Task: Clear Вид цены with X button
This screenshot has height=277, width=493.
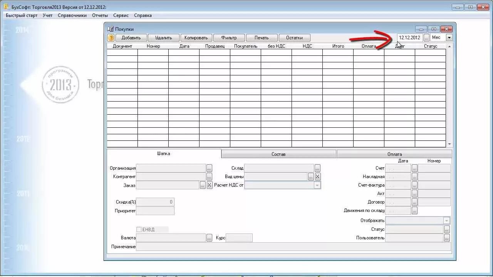Action: pos(318,177)
